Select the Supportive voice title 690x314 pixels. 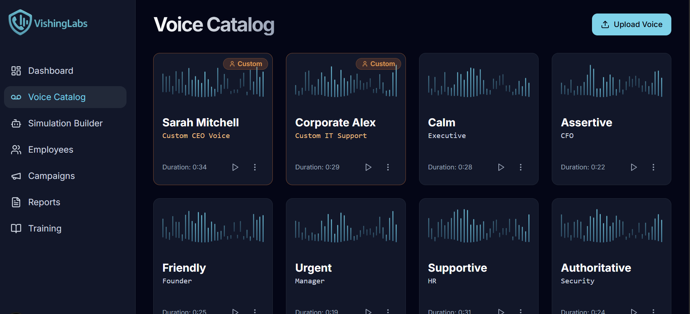(457, 268)
